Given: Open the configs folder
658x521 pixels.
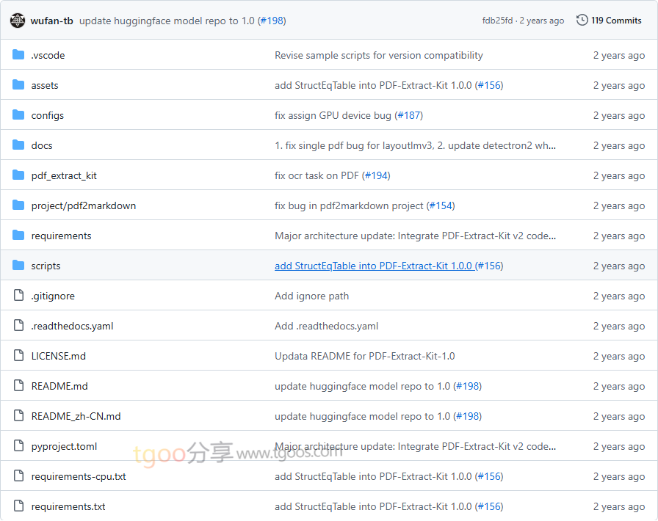Looking at the screenshot, I should click(47, 115).
